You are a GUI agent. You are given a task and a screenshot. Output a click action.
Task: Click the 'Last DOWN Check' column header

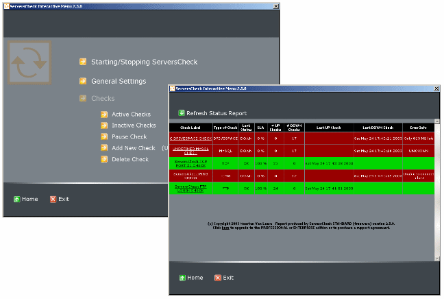pyautogui.click(x=378, y=128)
